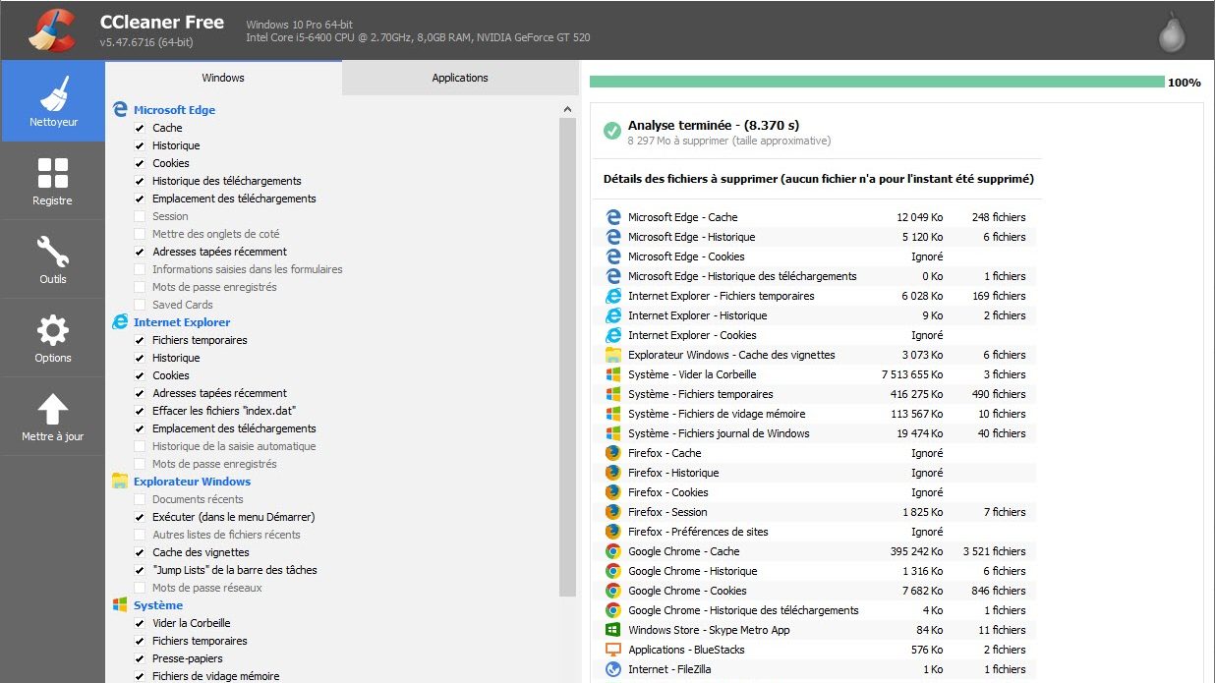
Task: Click Firefox icon beside Firefox - Cache result
Action: (x=612, y=453)
